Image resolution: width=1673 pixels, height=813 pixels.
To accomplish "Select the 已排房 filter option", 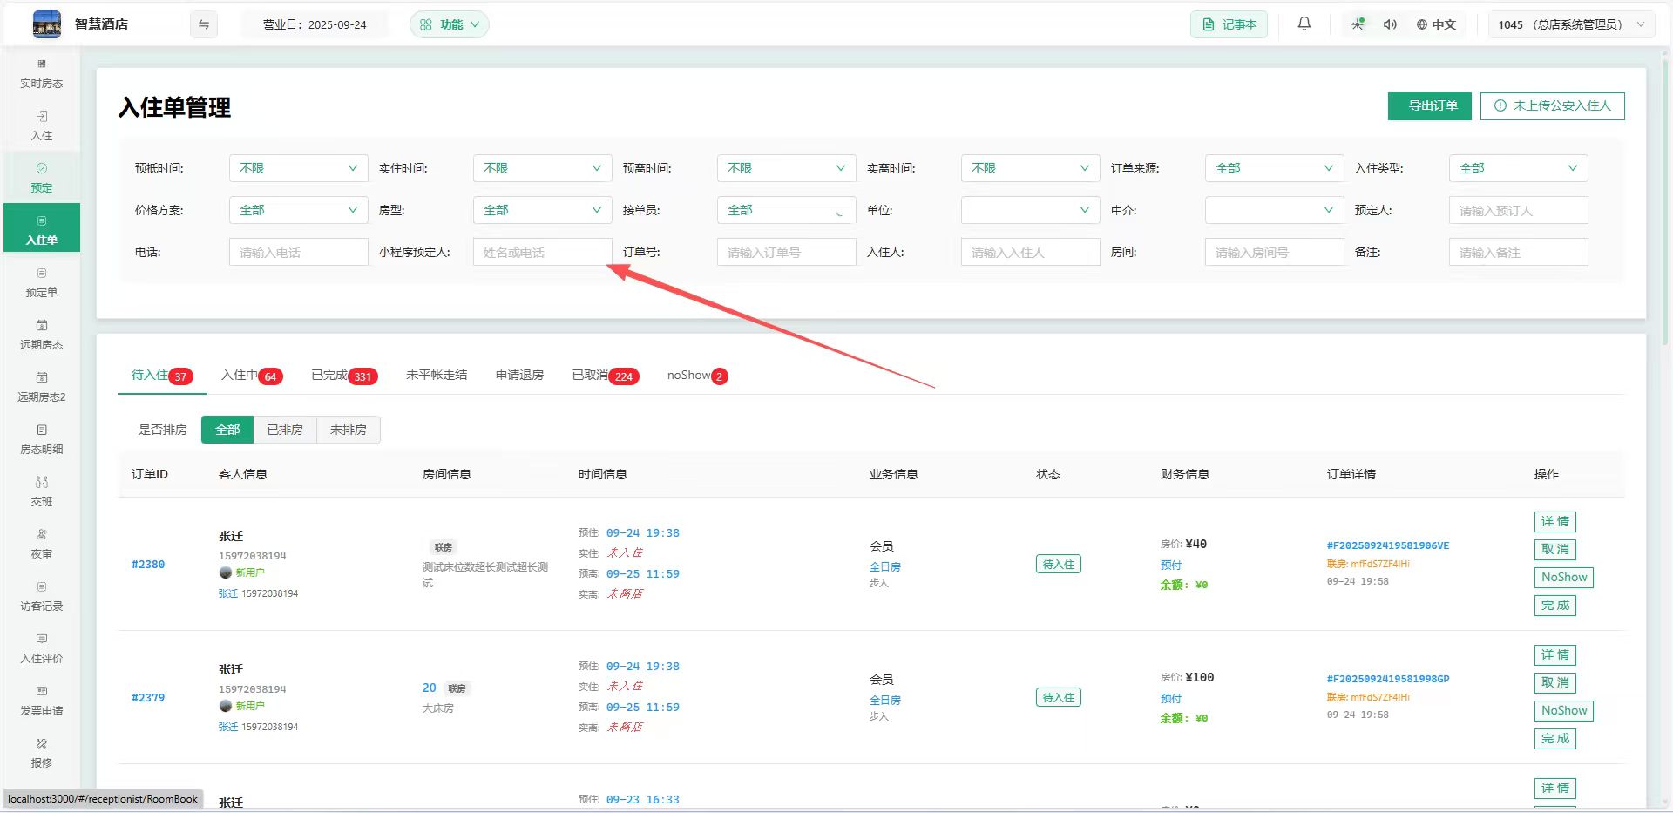I will click(285, 430).
